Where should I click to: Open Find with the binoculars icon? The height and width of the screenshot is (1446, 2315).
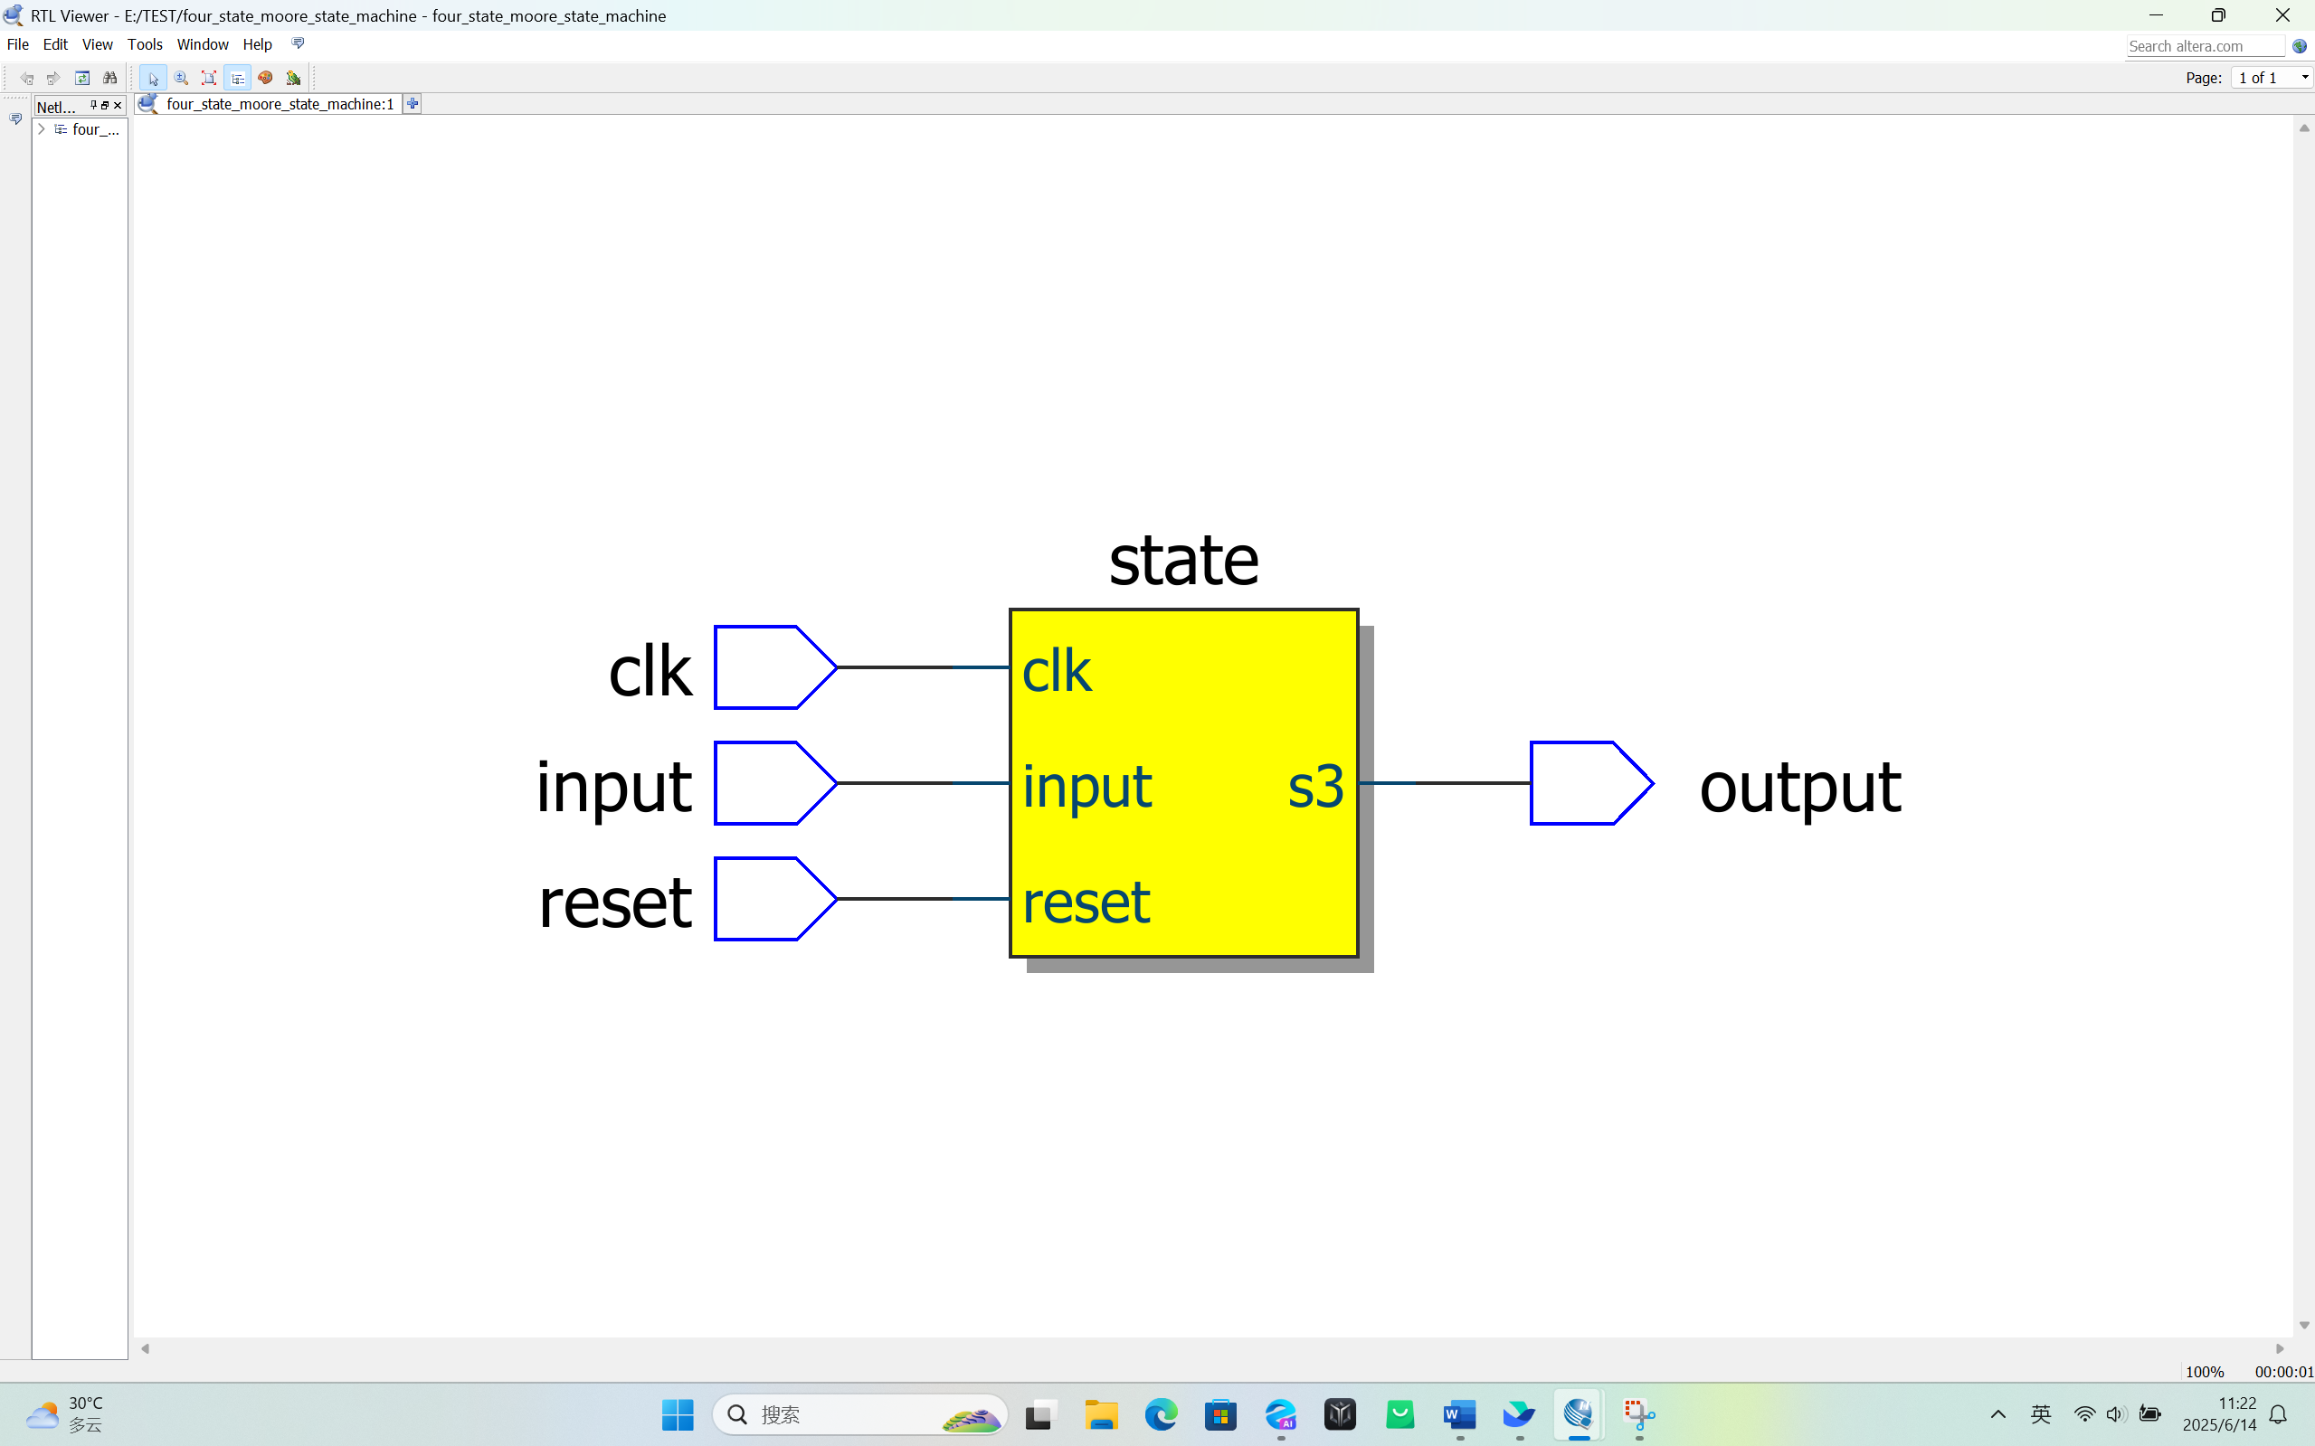pos(110,79)
